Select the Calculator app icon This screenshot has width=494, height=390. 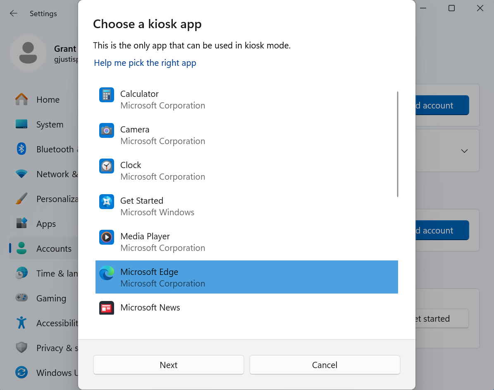click(x=107, y=95)
